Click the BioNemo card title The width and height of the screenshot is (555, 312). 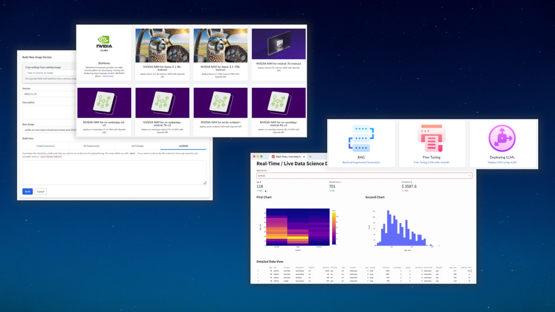click(104, 63)
